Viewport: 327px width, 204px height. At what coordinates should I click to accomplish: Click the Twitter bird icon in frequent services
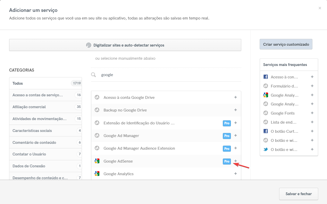pyautogui.click(x=266, y=149)
